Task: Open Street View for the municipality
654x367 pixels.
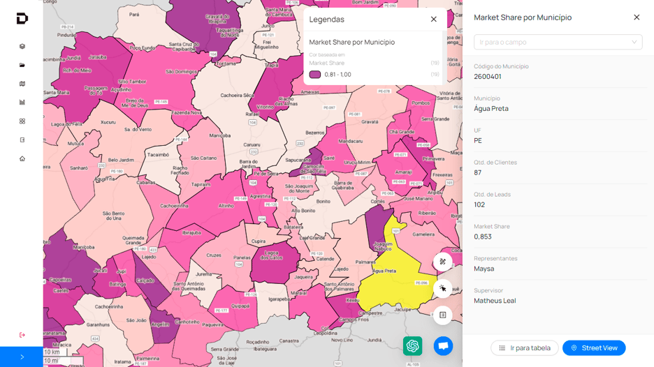Action: point(594,348)
